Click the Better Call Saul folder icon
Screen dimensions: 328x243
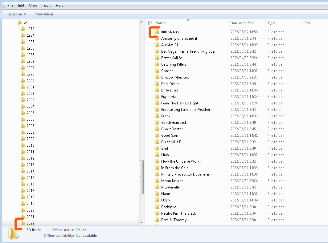click(157, 58)
